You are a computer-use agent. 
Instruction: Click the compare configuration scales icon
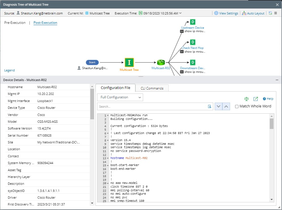point(247,99)
